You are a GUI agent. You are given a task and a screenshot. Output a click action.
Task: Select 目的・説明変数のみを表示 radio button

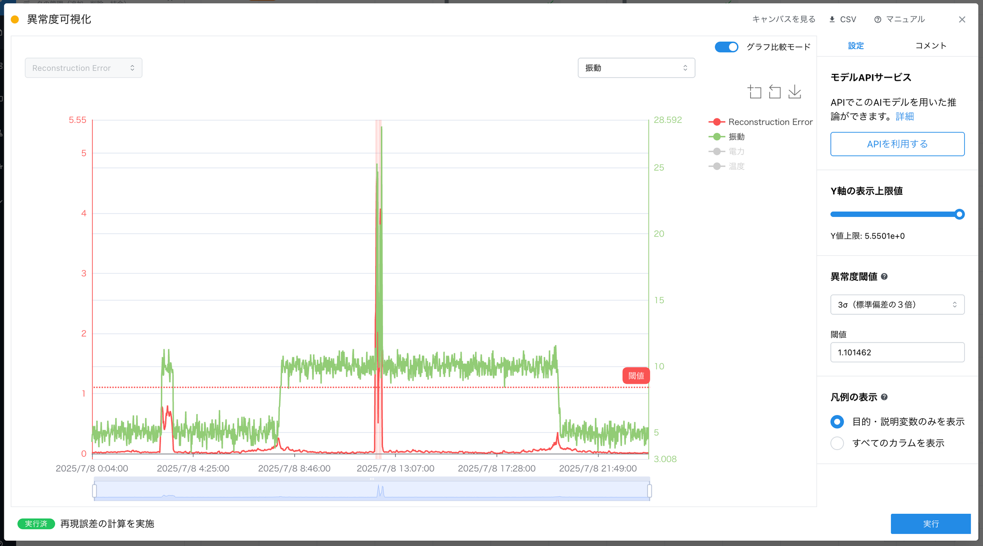click(x=837, y=422)
